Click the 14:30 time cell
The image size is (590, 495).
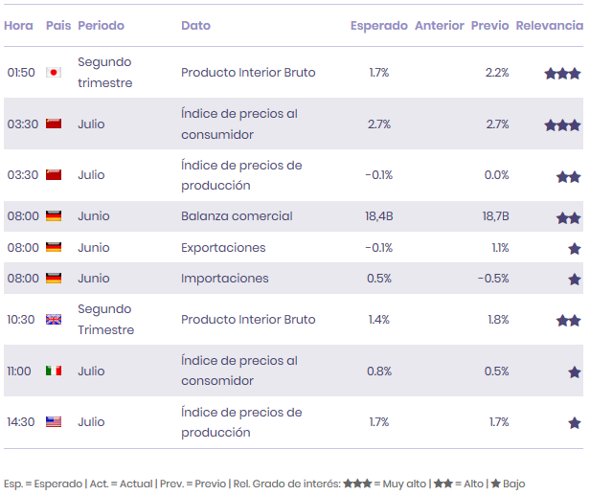[x=20, y=422]
